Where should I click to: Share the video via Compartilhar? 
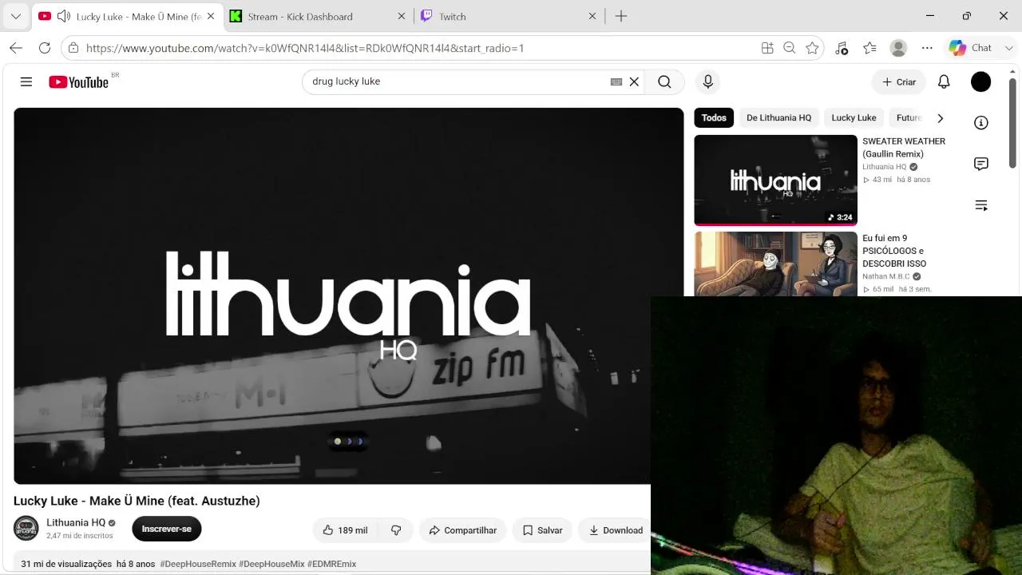click(x=462, y=530)
